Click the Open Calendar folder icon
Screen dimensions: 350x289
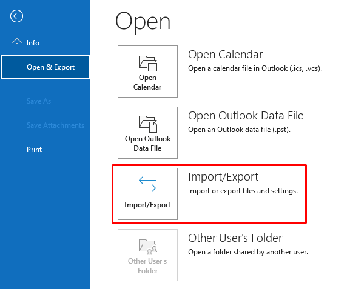[148, 64]
